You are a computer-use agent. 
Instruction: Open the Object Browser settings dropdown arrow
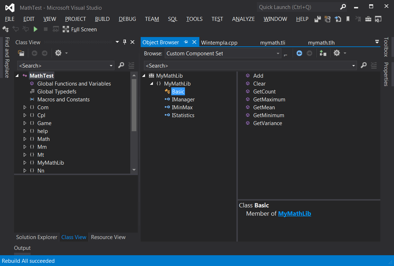(x=345, y=53)
